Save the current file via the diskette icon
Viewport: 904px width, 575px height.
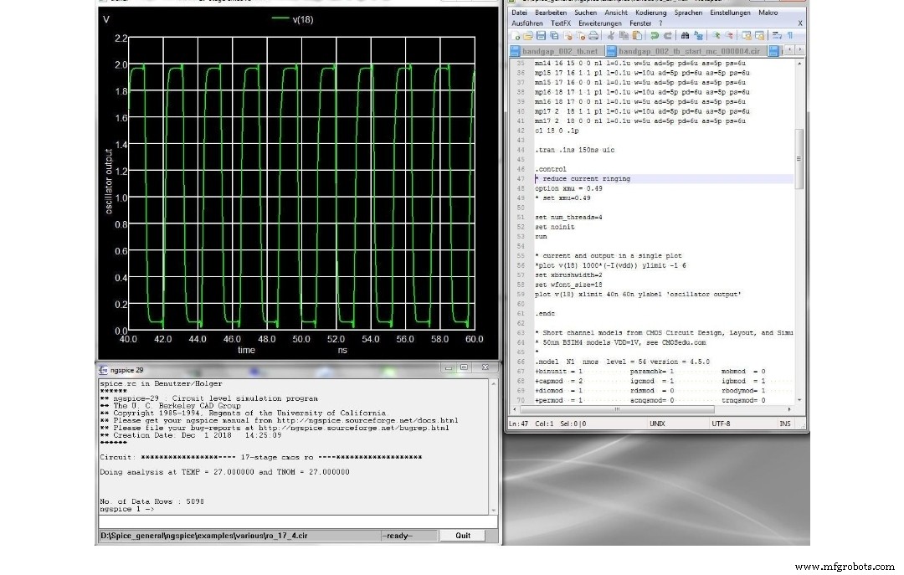540,36
